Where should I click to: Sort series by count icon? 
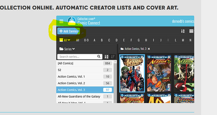pos(113,56)
